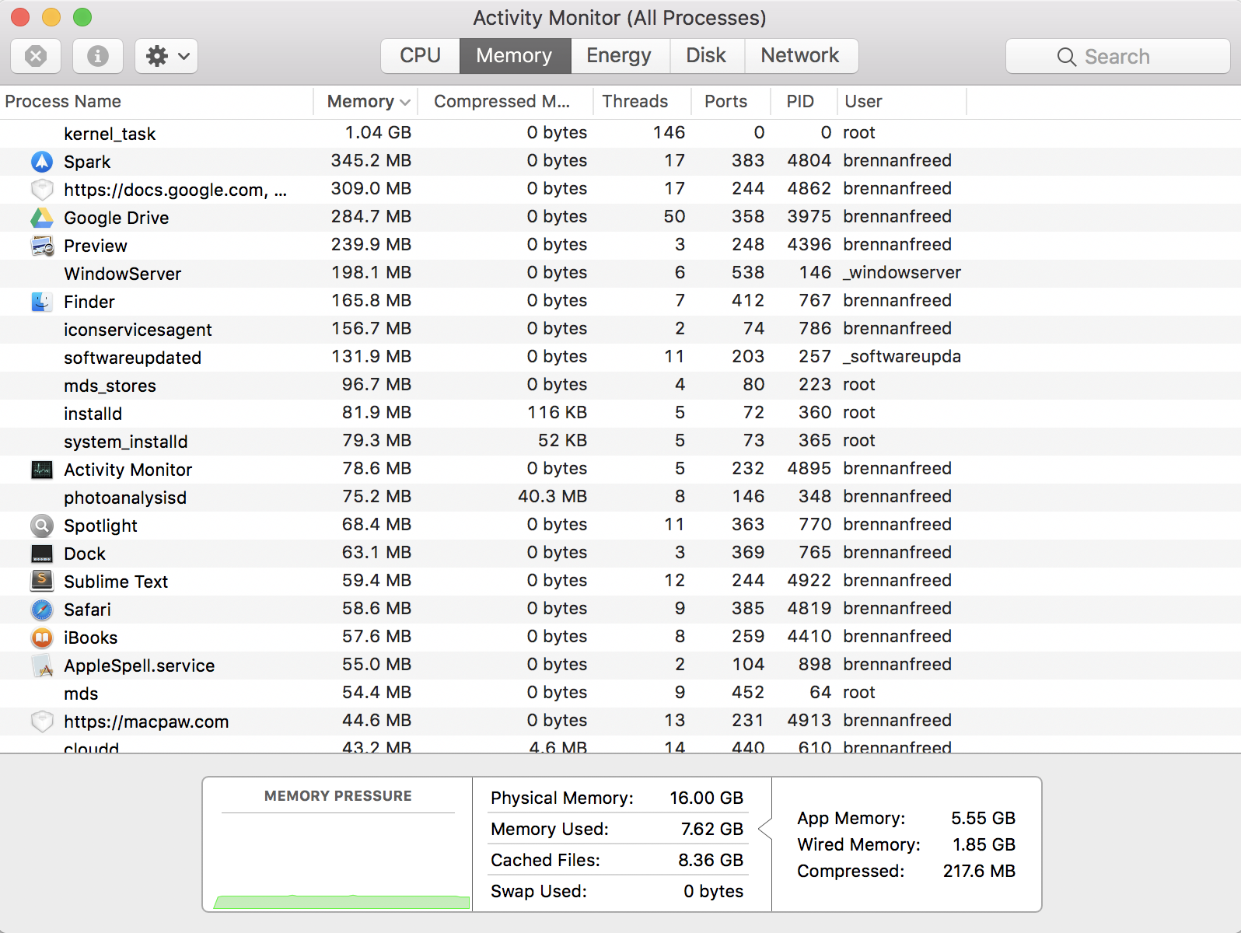1241x933 pixels.
Task: Sort by User column header
Action: [902, 101]
